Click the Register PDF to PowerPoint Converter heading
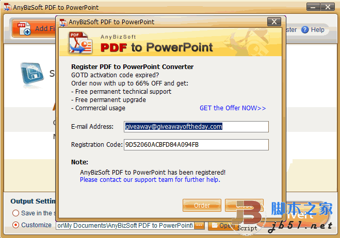Image resolution: width=340 pixels, height=238 pixels. (x=132, y=66)
